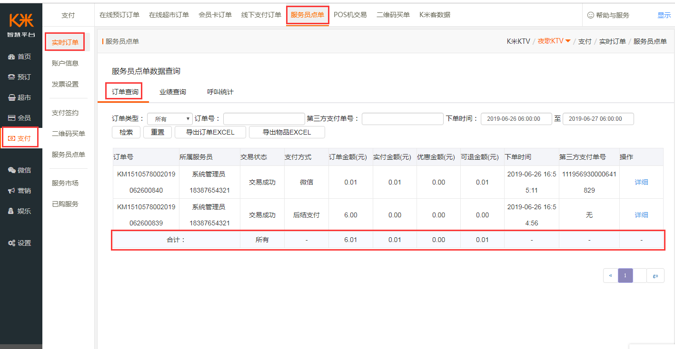Click the 支付 header above left menu

point(68,15)
